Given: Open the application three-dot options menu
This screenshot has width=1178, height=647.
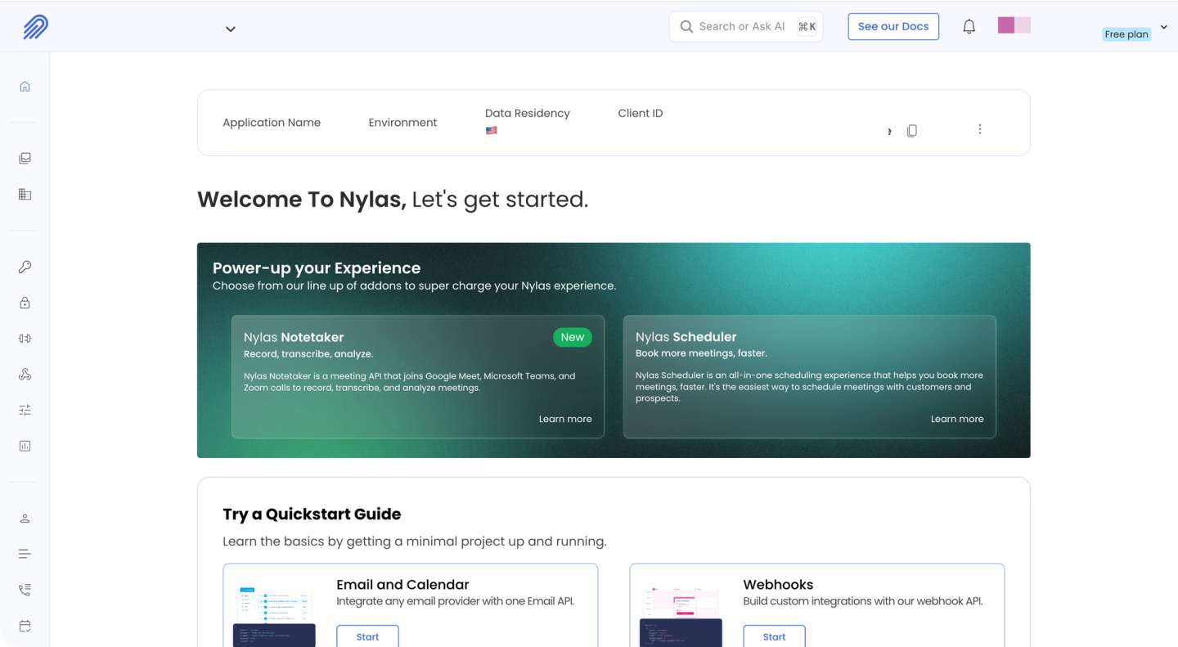Looking at the screenshot, I should point(980,129).
